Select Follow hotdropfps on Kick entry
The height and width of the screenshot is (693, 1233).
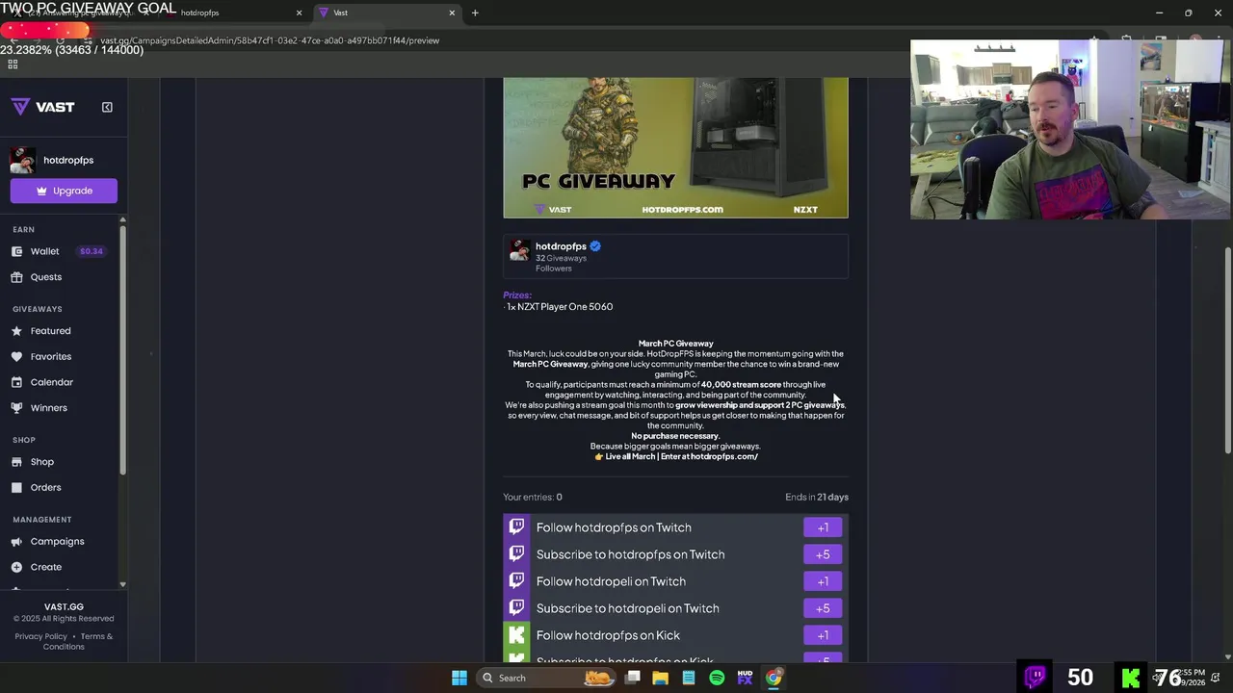675,635
